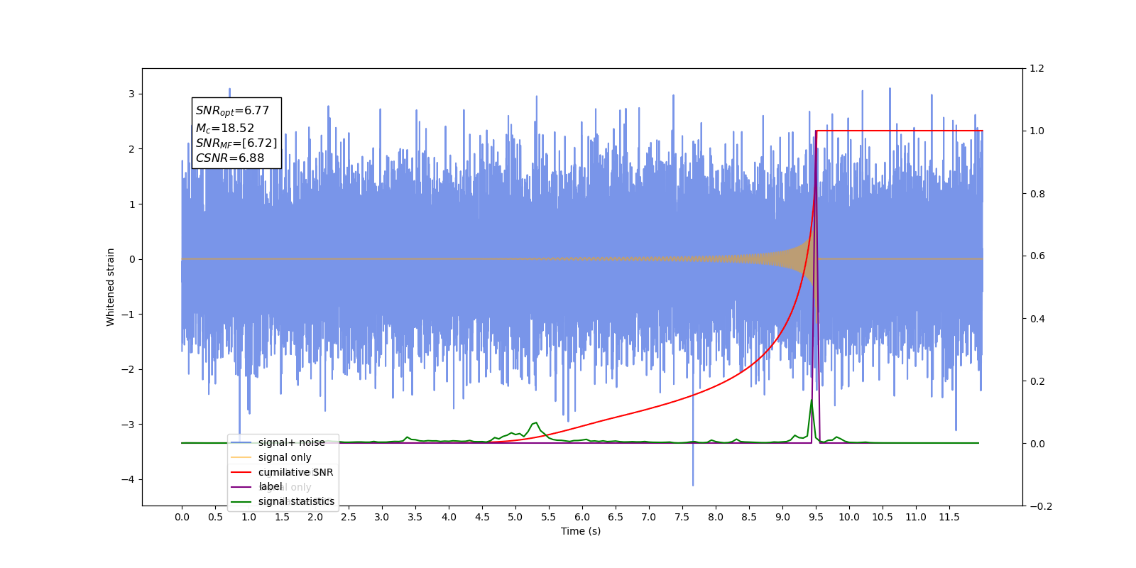The width and height of the screenshot is (1136, 568).
Task: Click the green line swatch in legend
Action: click(241, 502)
